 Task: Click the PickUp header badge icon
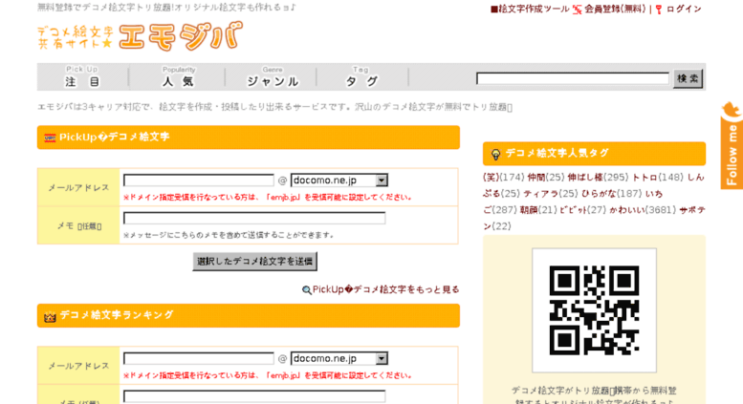pyautogui.click(x=50, y=138)
